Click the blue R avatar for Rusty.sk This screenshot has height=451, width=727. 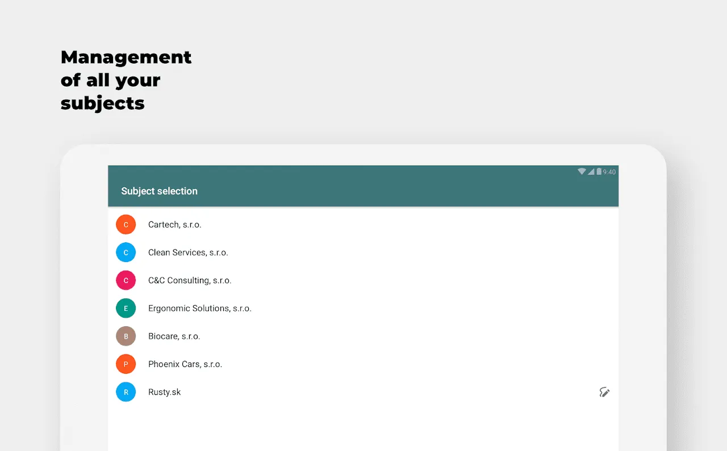point(126,392)
